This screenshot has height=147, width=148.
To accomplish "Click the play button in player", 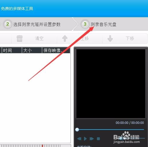I will tap(85, 139).
